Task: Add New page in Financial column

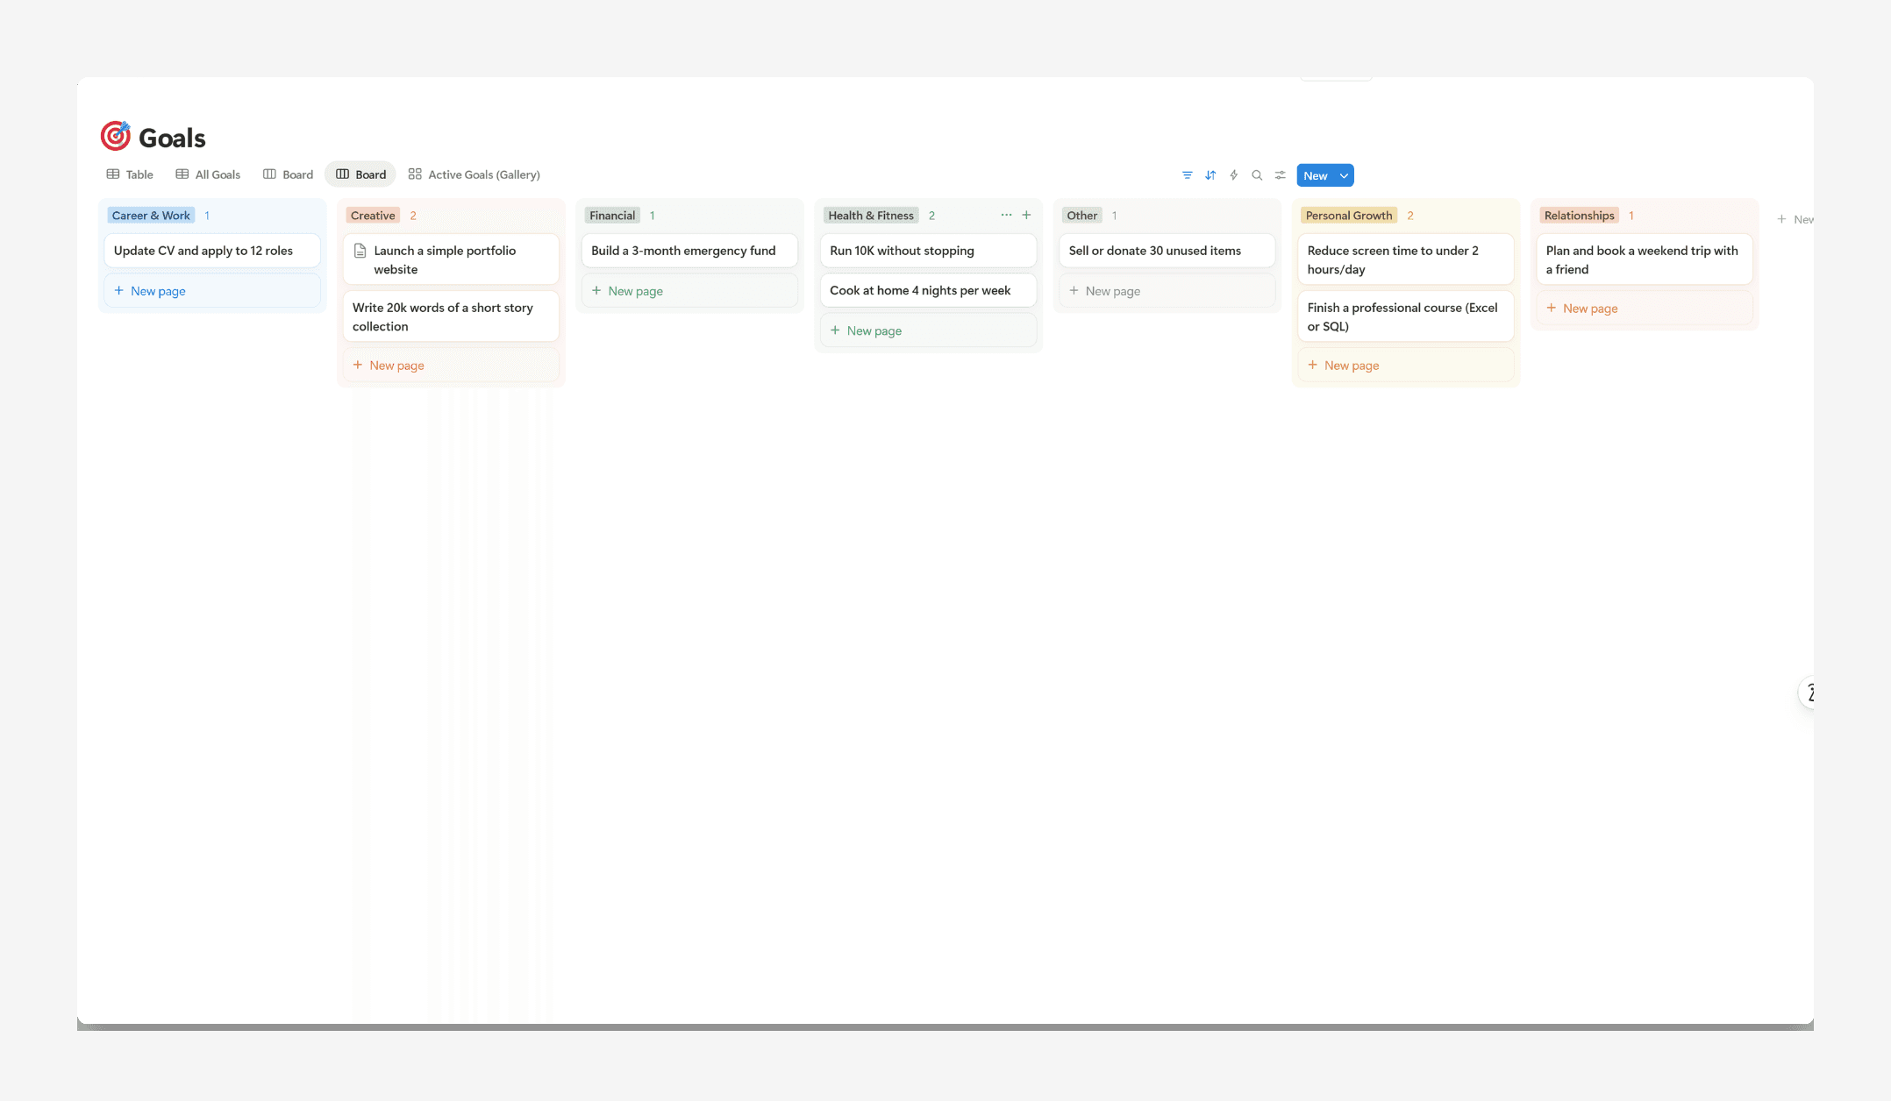Action: (x=635, y=291)
